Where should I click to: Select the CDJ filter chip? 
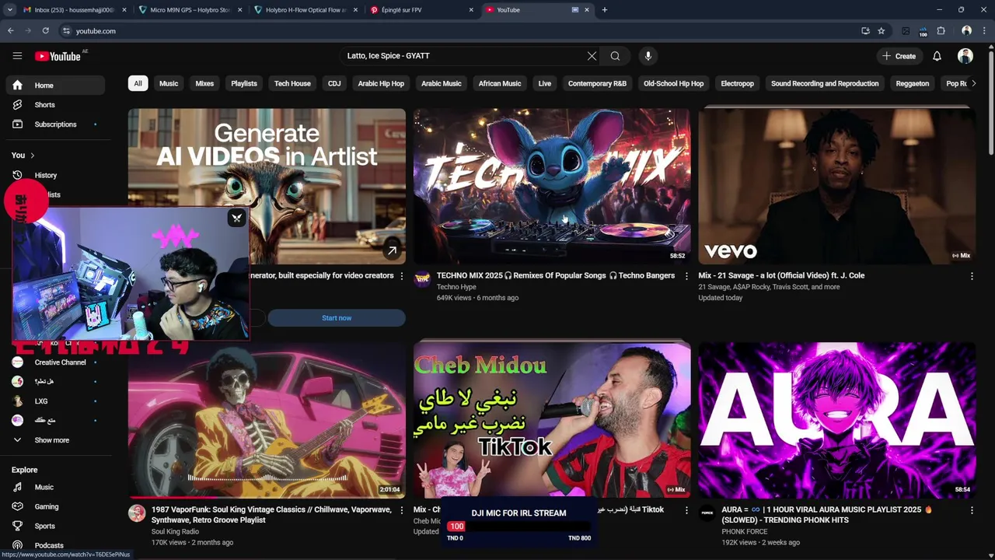point(334,84)
